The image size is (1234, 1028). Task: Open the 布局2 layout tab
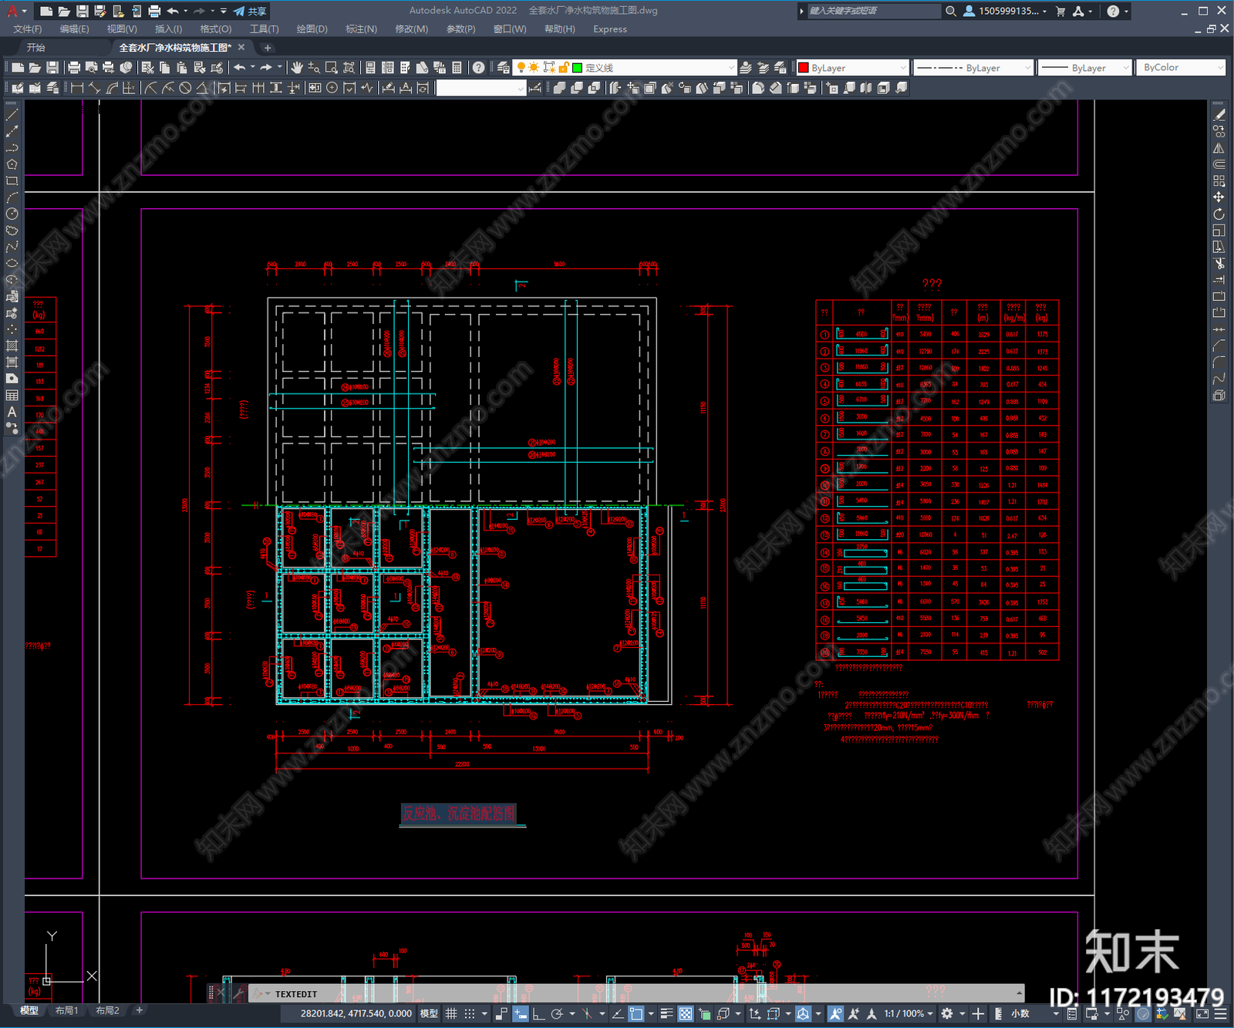[x=107, y=1010]
